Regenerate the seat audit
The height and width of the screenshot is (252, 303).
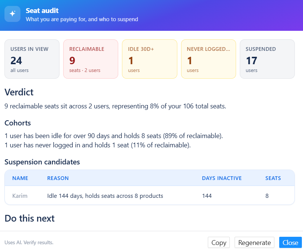[x=254, y=242]
